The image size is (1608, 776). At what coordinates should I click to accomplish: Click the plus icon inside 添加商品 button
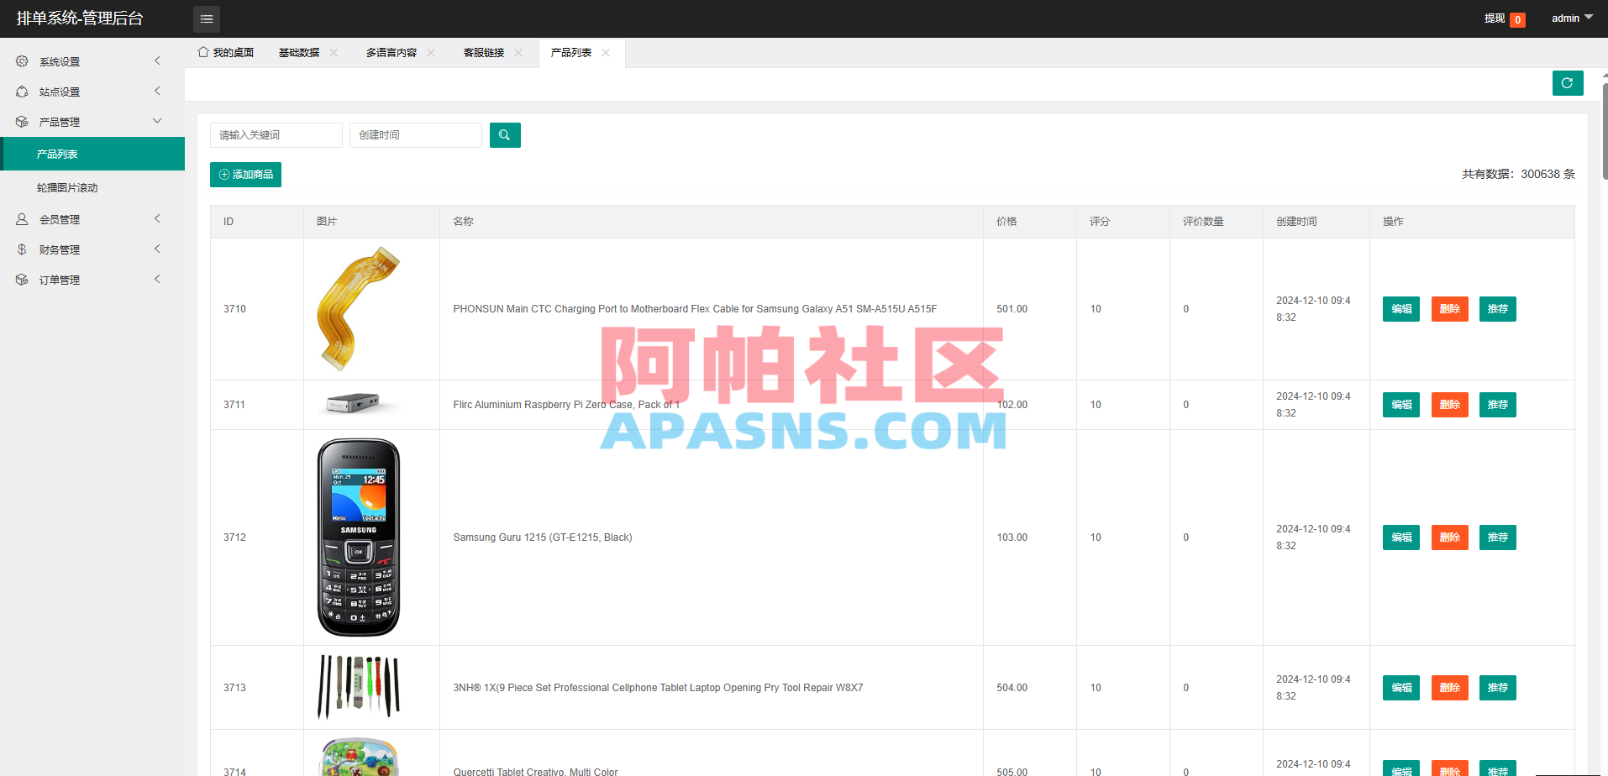223,174
